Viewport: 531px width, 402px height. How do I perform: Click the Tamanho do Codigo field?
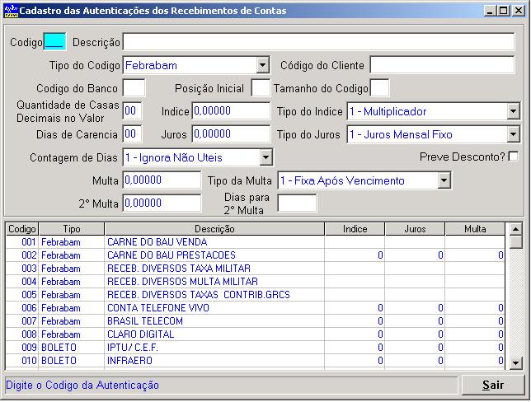379,88
